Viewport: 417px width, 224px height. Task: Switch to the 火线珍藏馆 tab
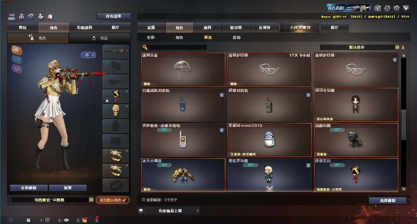coord(300,28)
